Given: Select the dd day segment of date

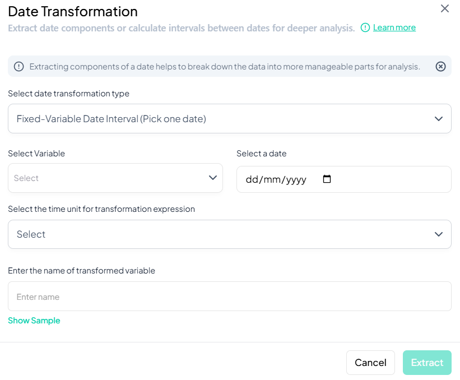Looking at the screenshot, I should [x=252, y=180].
